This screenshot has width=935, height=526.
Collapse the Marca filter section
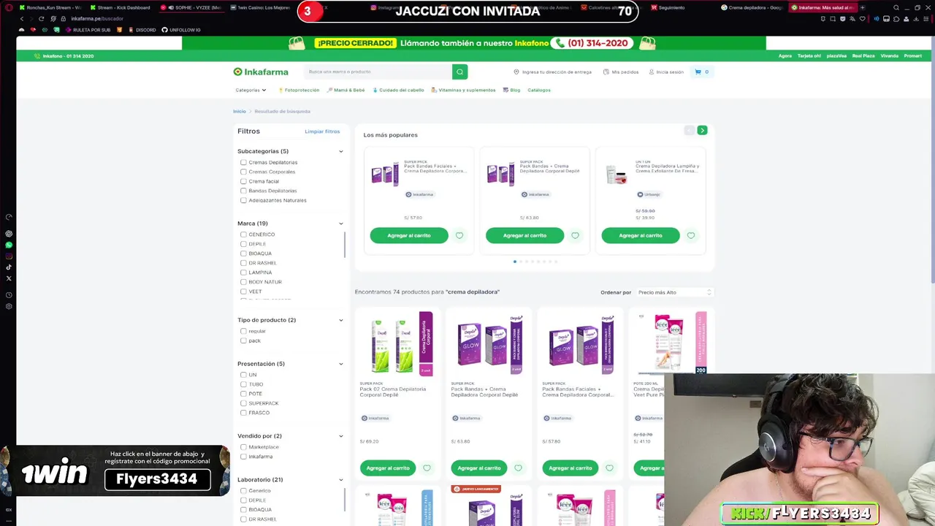pyautogui.click(x=340, y=224)
